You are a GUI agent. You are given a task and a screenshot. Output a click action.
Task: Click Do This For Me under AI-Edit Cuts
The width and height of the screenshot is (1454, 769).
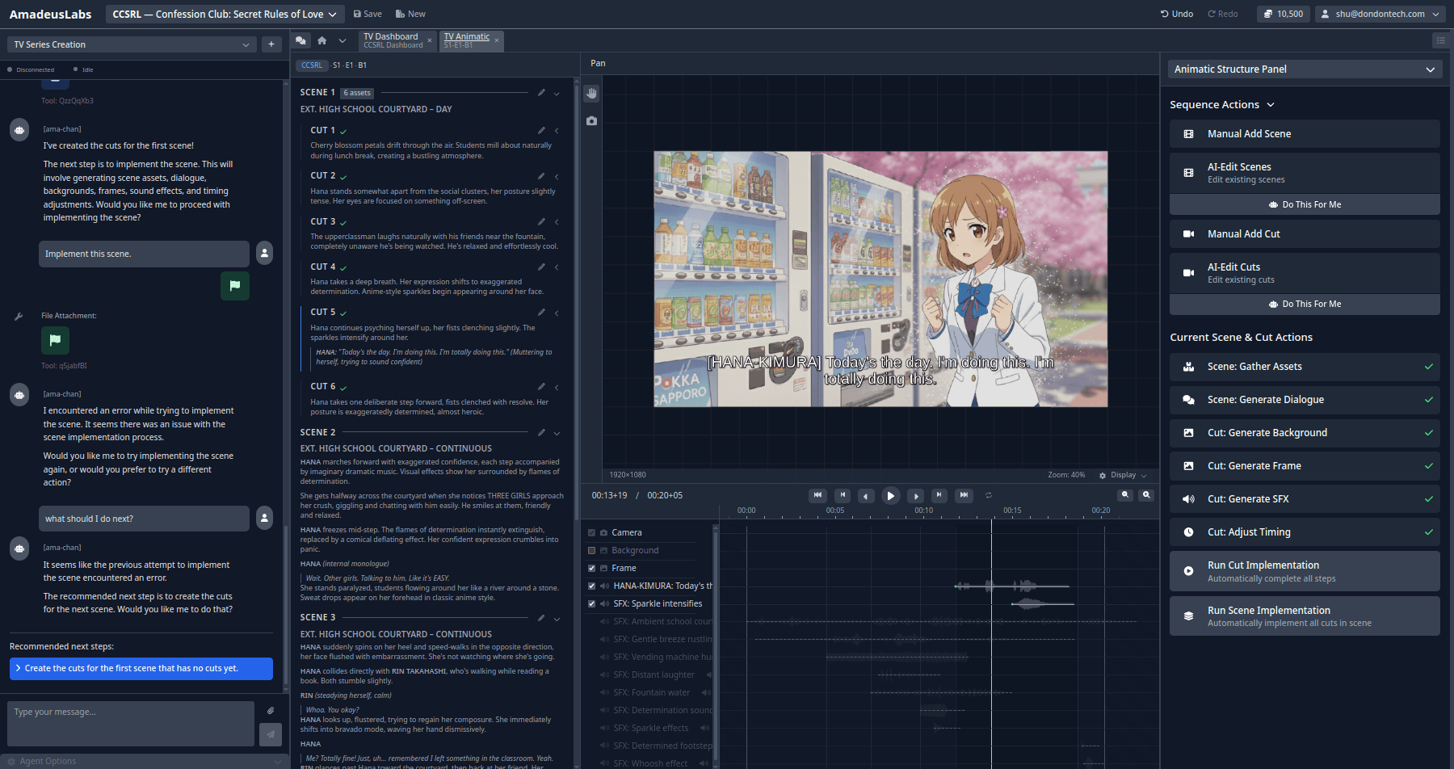[x=1304, y=304]
